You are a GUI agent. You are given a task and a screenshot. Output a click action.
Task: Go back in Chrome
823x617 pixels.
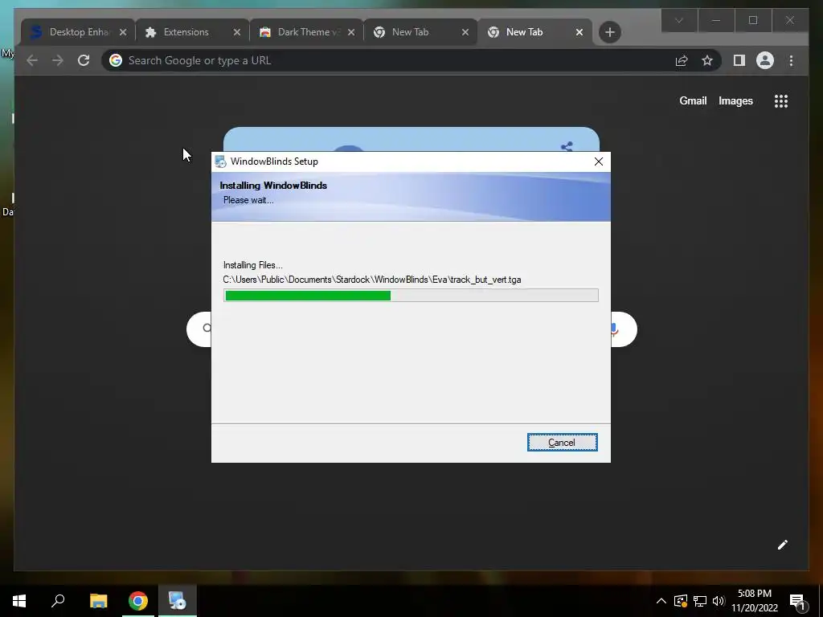[32, 60]
